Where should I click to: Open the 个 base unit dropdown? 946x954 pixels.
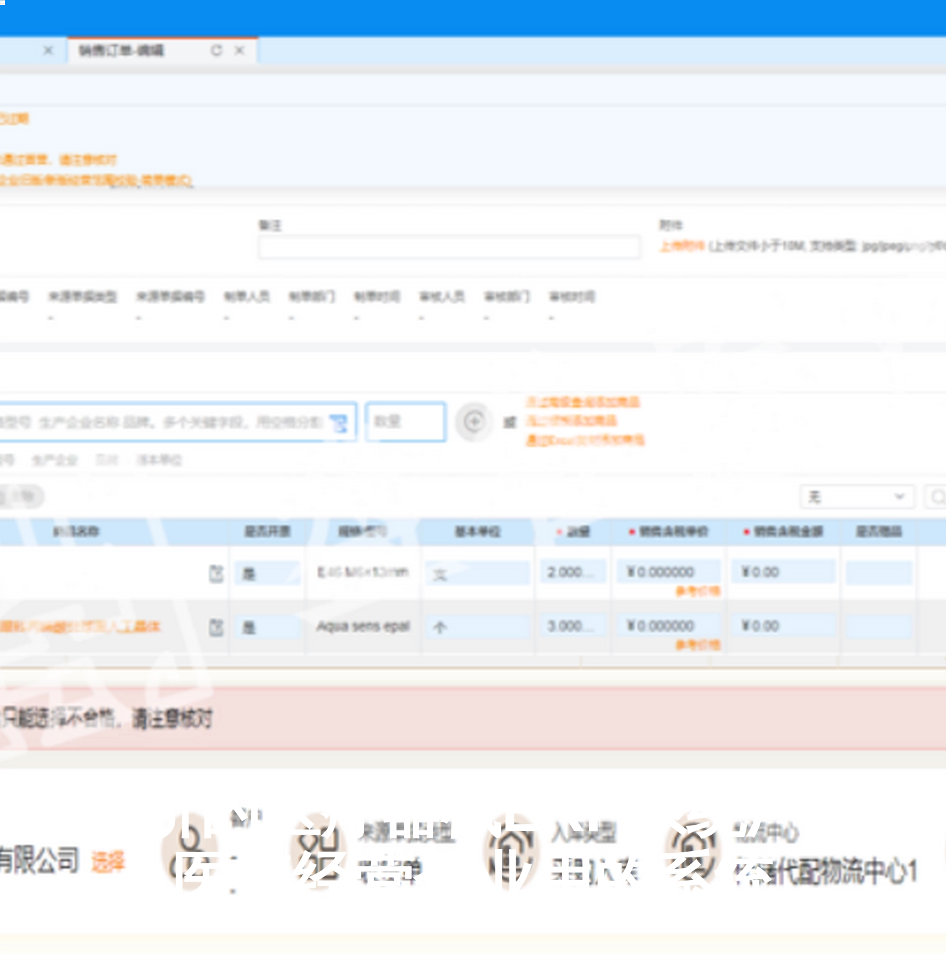pos(477,627)
